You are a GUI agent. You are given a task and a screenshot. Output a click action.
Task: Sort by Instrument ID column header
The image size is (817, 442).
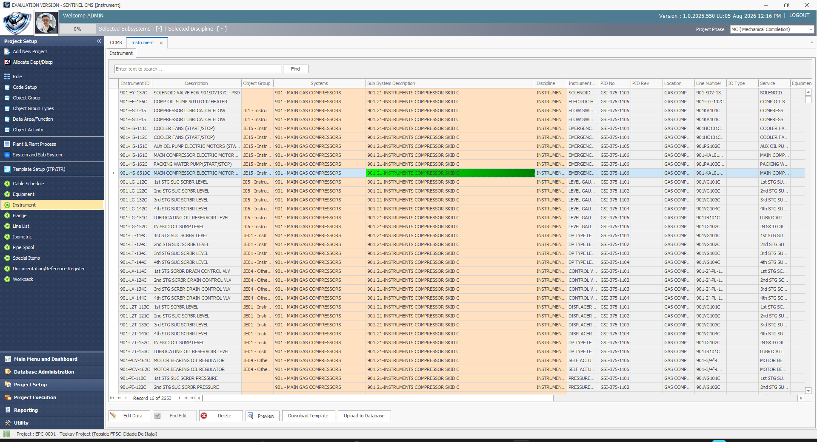[x=135, y=83]
